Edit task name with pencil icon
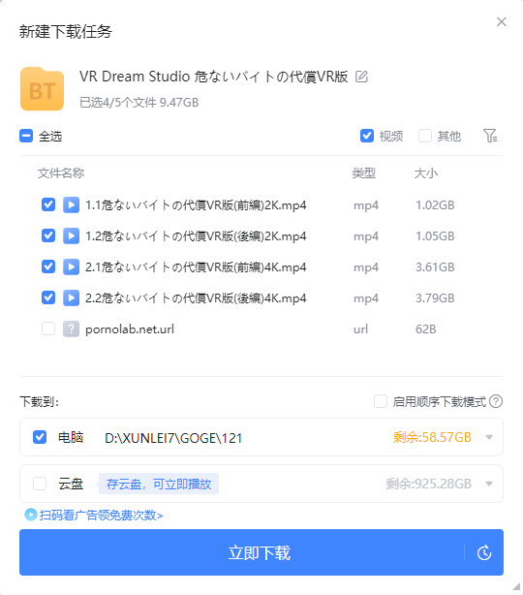Screen dimensions: 523x595 click(361, 77)
